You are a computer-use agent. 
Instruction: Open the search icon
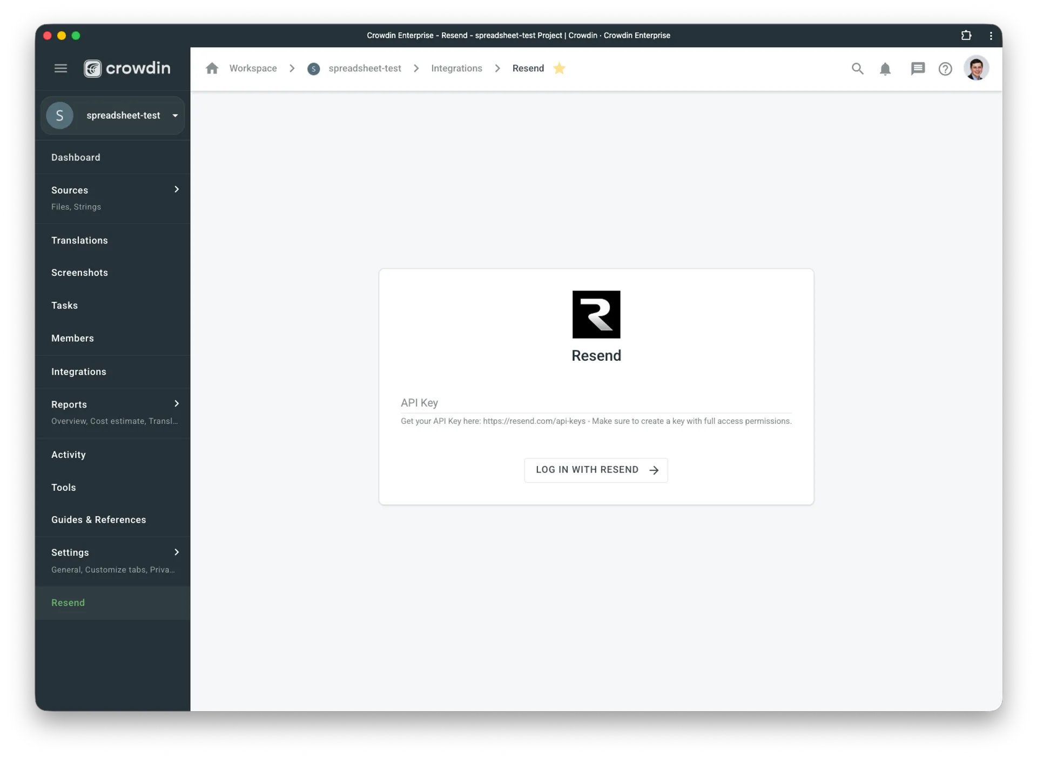858,69
